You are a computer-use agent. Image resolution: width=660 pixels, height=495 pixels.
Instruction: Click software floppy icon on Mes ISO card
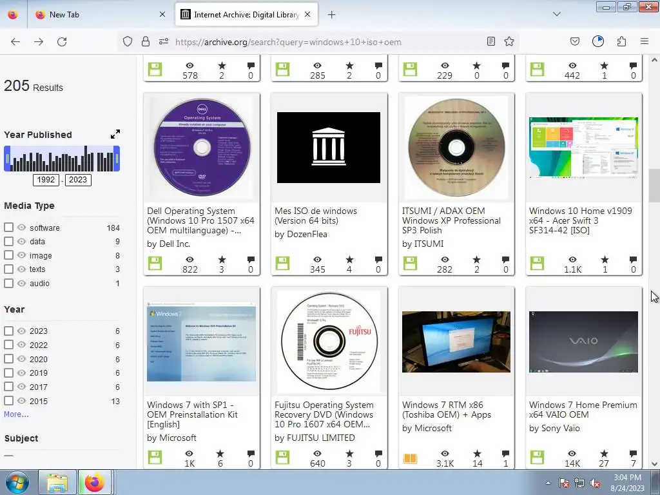tap(282, 263)
